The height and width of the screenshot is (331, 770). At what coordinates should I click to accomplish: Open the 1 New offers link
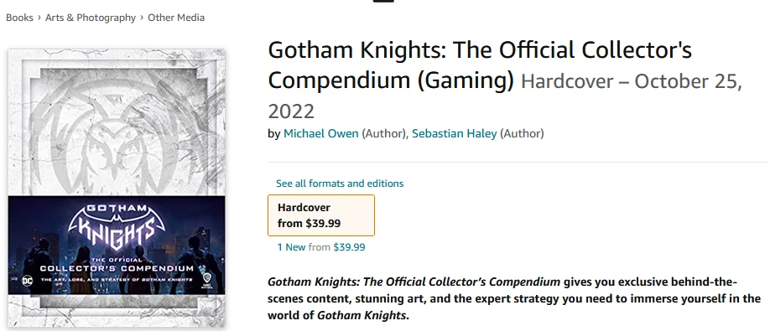point(291,247)
